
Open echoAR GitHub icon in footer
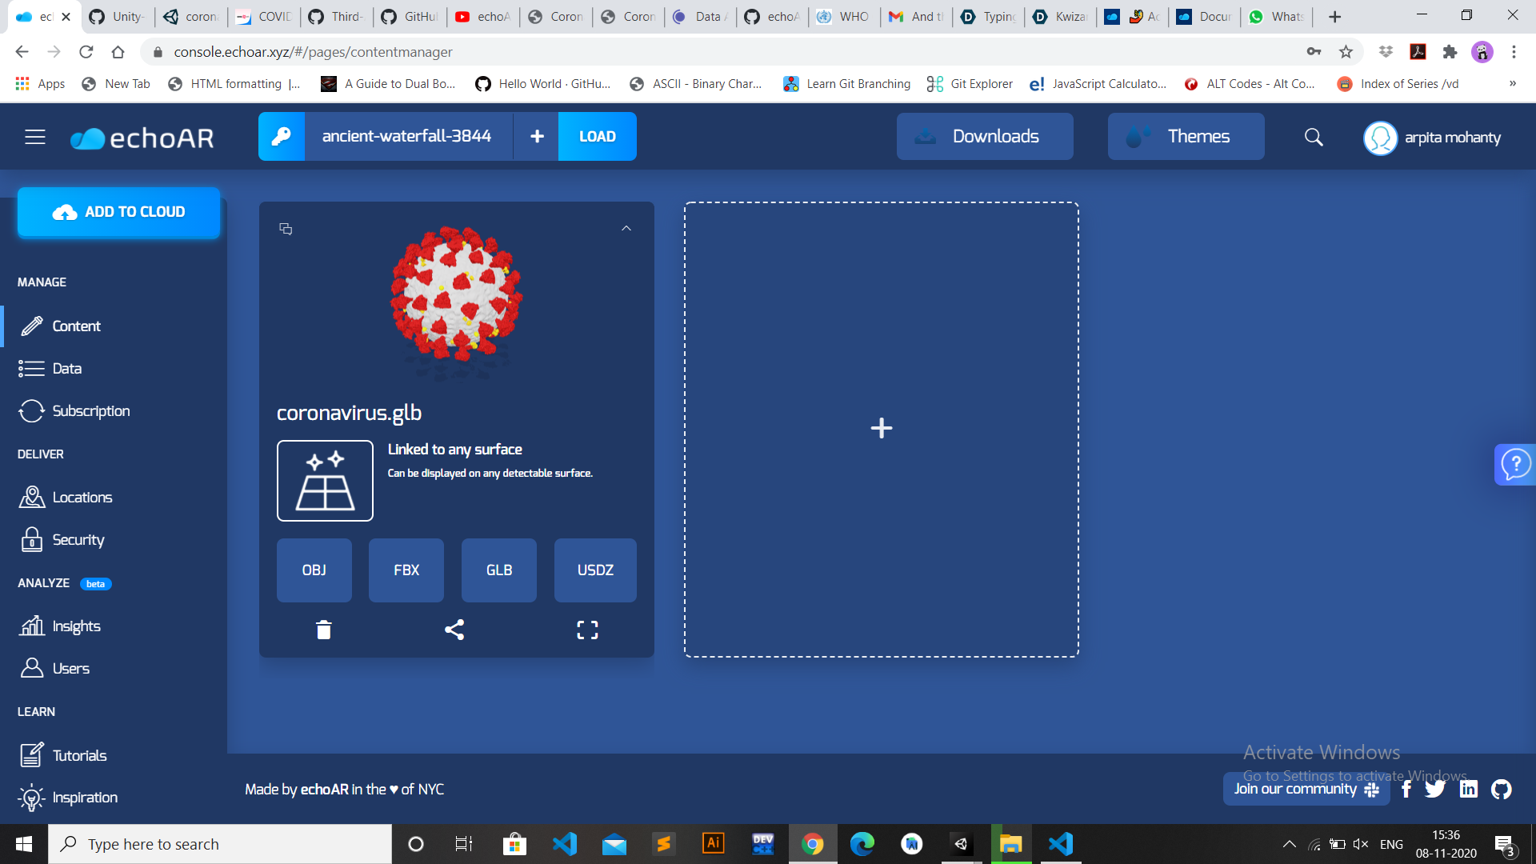(1502, 790)
